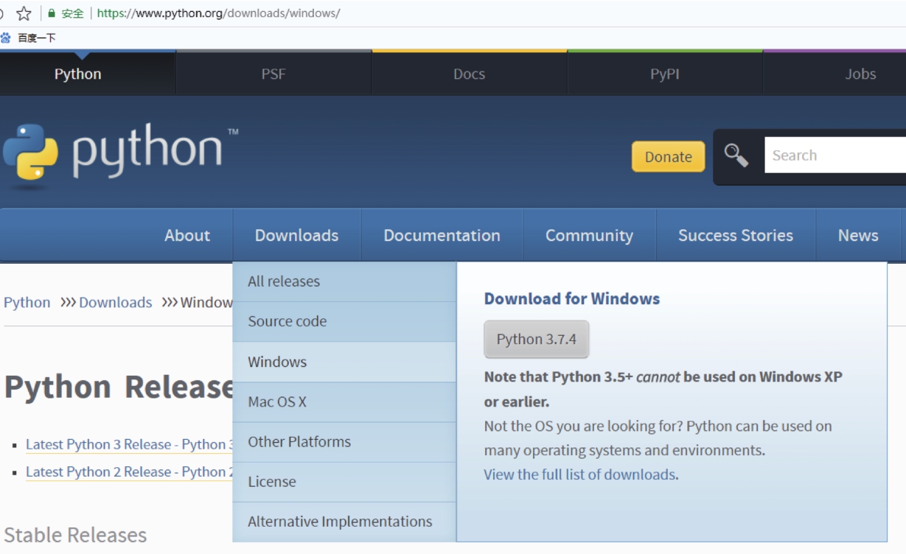Open the About navigation menu
Screen dimensions: 906x554
[187, 236]
